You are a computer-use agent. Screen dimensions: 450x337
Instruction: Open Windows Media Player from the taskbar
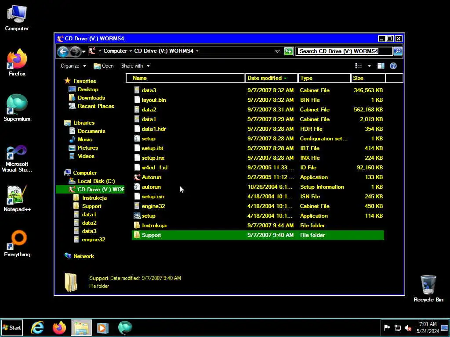(102, 327)
